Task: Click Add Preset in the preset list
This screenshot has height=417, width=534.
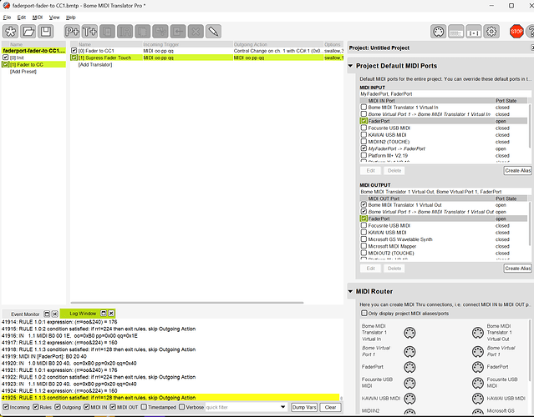Action: [23, 72]
